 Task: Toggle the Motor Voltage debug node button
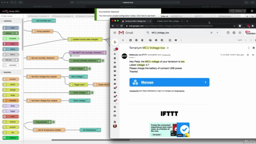(x=92, y=93)
